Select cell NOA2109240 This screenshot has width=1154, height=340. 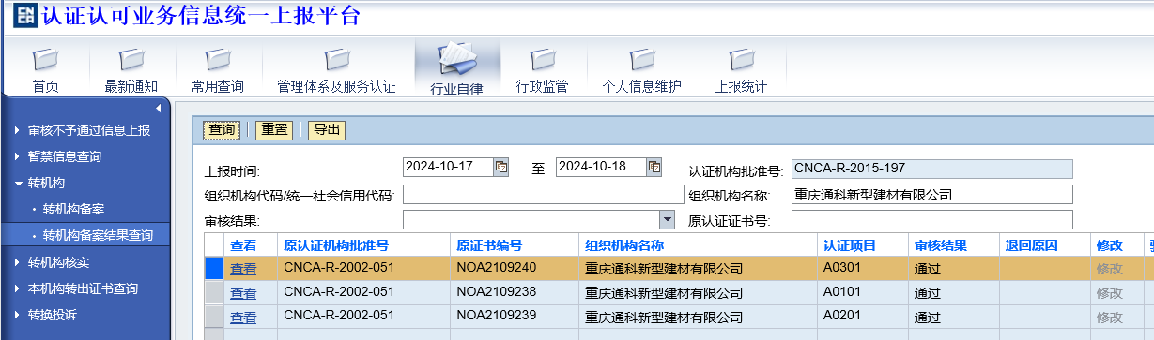pos(514,269)
